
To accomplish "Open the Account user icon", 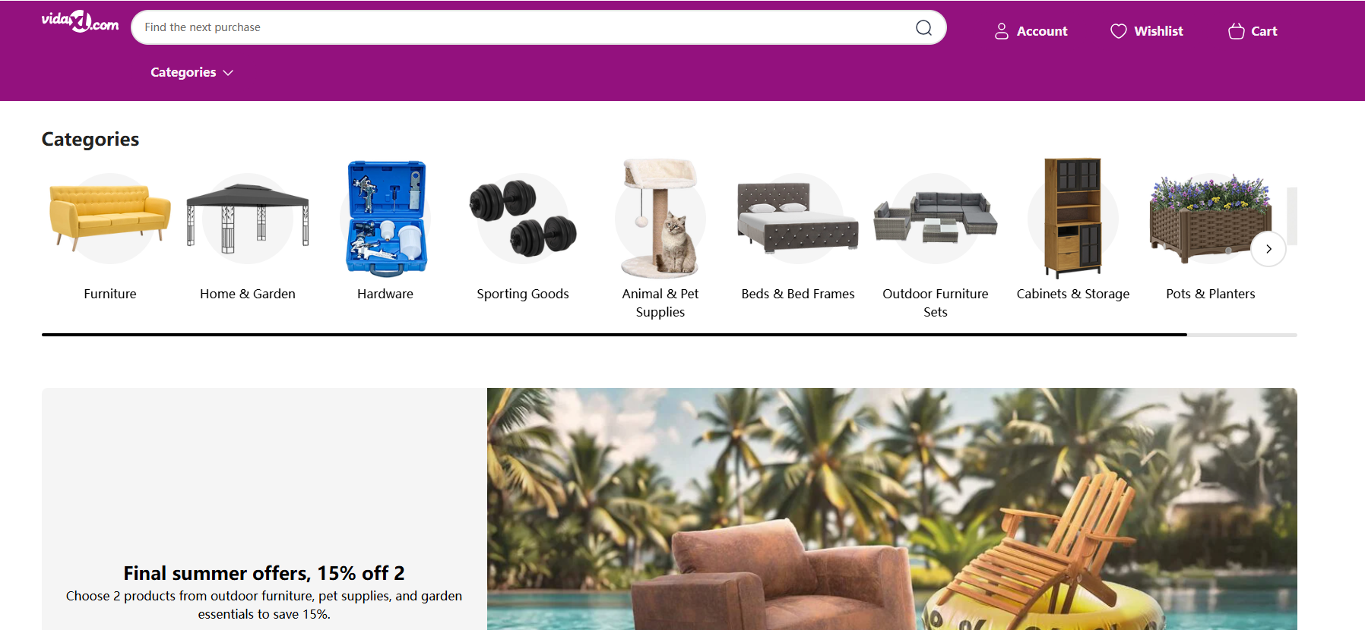I will 1002,31.
